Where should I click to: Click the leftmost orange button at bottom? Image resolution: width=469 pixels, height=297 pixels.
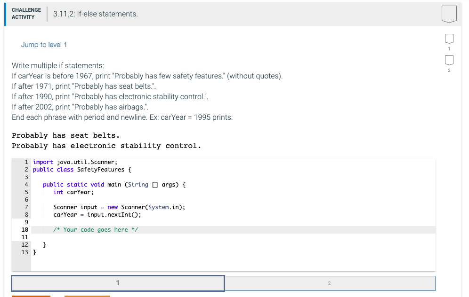(x=31, y=296)
